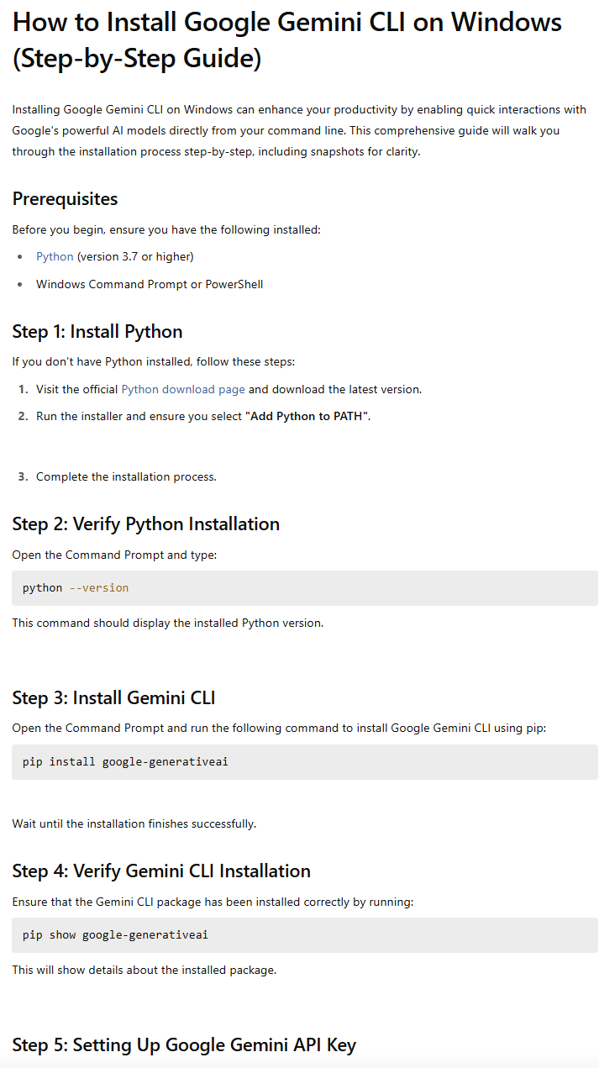Open the Python link in Prerequisites
Screen dimensions: 599x1068
pyautogui.click(x=55, y=256)
